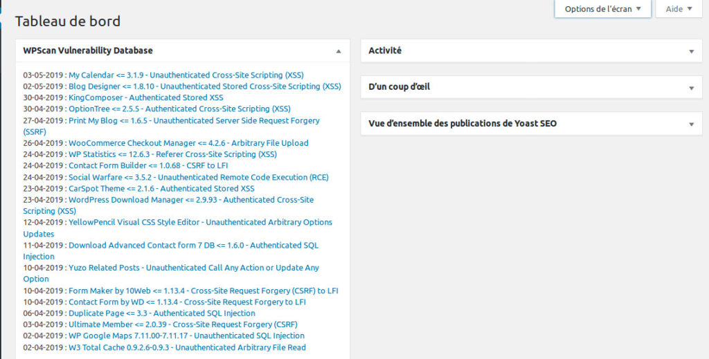Open the Options de l'écran dropdown
The height and width of the screenshot is (359, 709).
coord(603,8)
